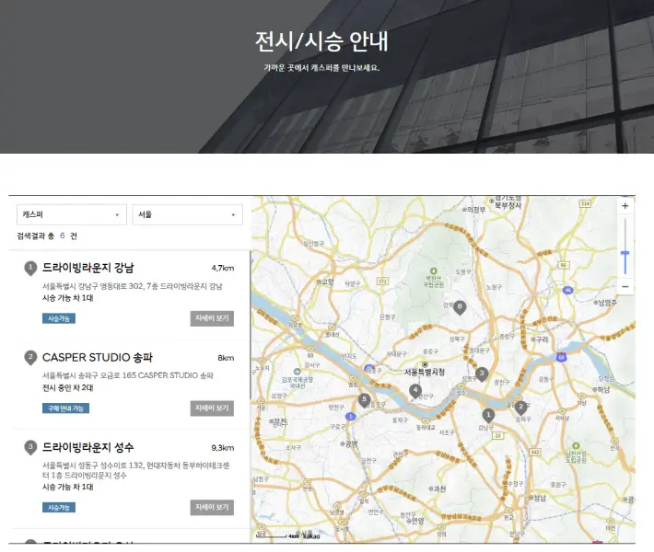Image resolution: width=654 pixels, height=552 pixels.
Task: Click 전시 중인 차 2대 text
Action: click(68, 387)
